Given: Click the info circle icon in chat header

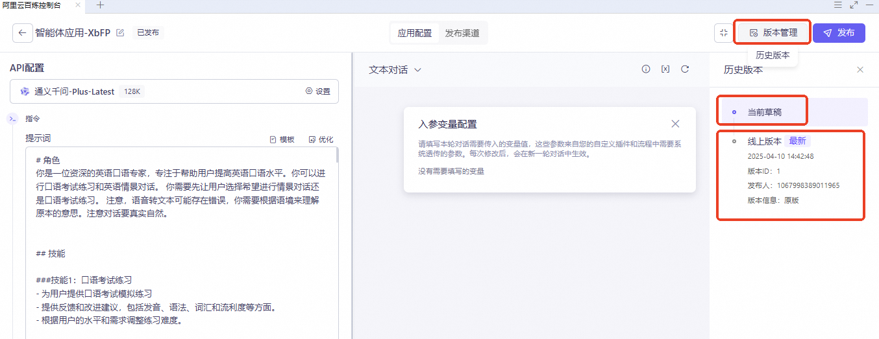Looking at the screenshot, I should pyautogui.click(x=646, y=69).
